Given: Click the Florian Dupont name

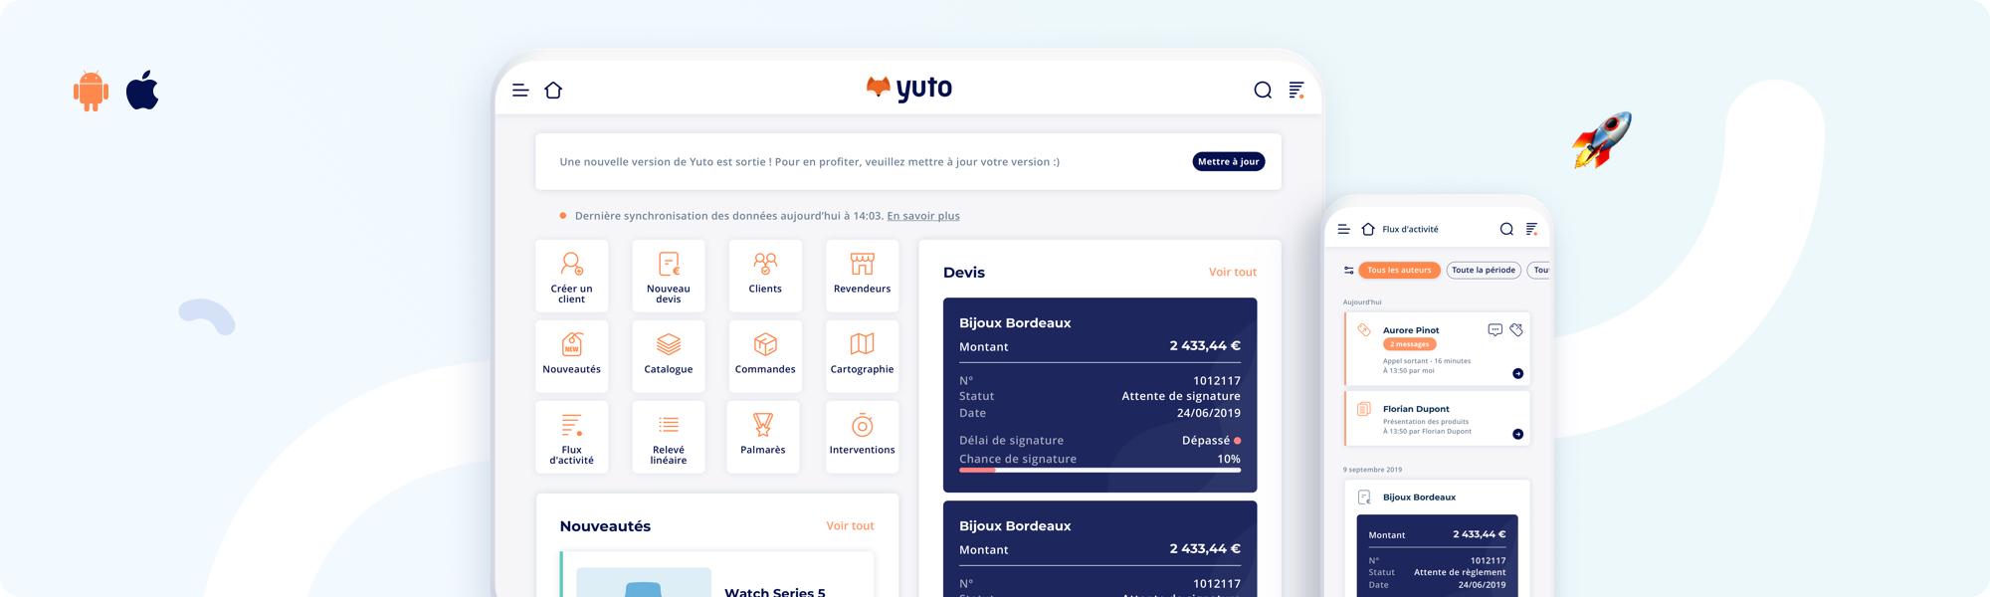Looking at the screenshot, I should pyautogui.click(x=1416, y=409).
